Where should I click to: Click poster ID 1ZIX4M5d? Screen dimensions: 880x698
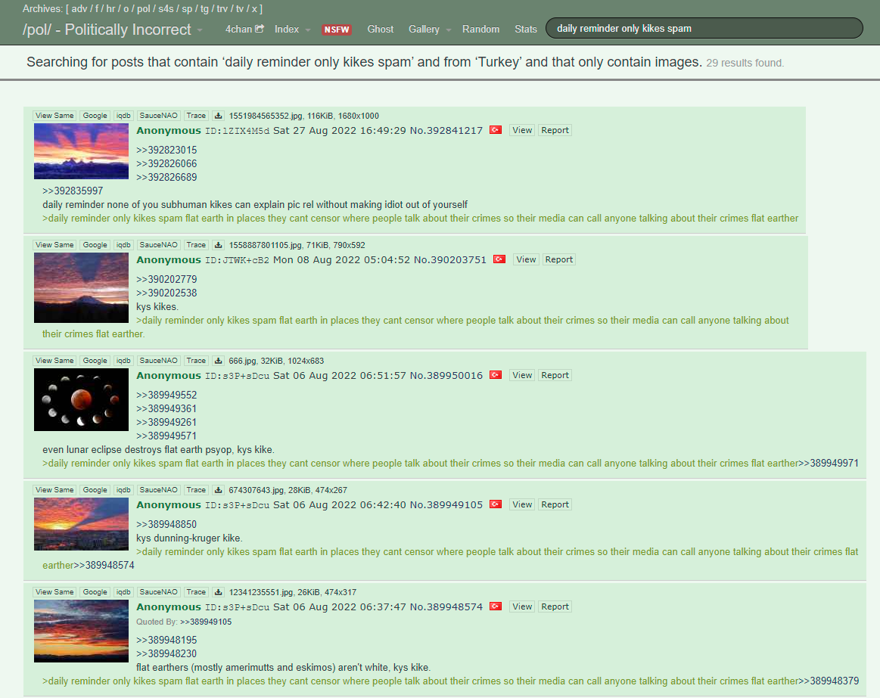(237, 131)
